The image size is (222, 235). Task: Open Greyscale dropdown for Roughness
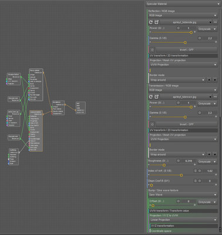tap(207, 162)
